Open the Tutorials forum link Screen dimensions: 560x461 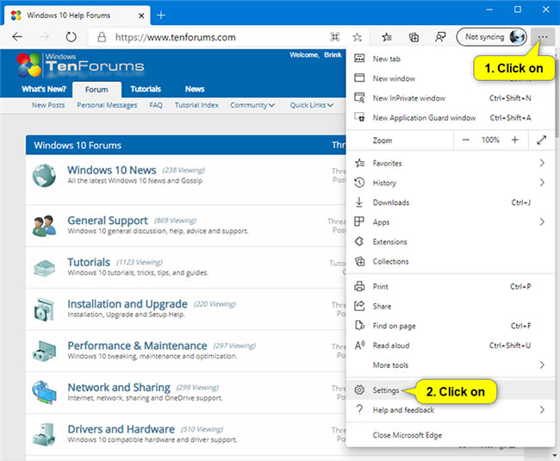tap(89, 262)
